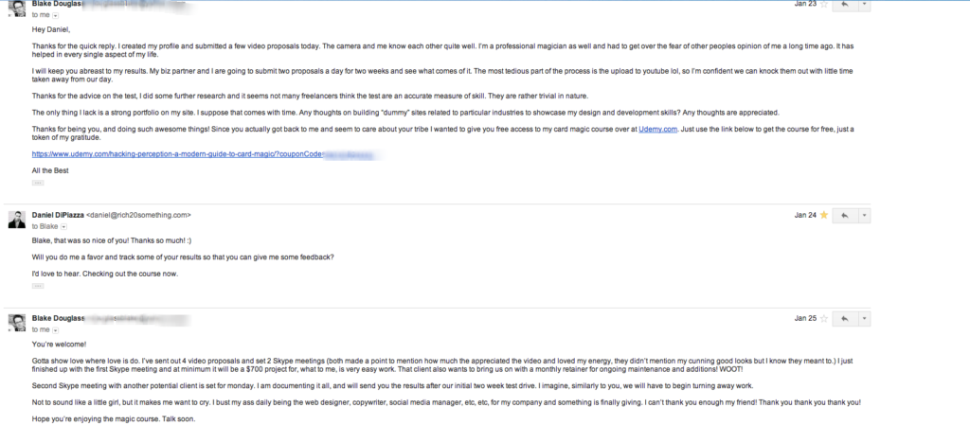Click Blake's avatar on the Jan 25 message
Screen dimensions: 970x425
click(16, 322)
